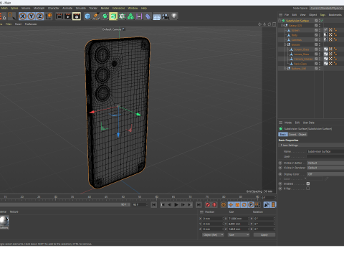Click the highlighted Extrude generator icon
Screen dimensions: 344x258
pyautogui.click(x=113, y=16)
